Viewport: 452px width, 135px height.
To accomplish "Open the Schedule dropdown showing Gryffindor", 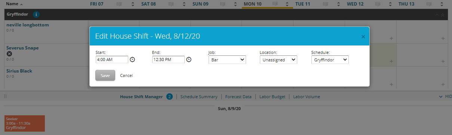I will tap(330, 60).
